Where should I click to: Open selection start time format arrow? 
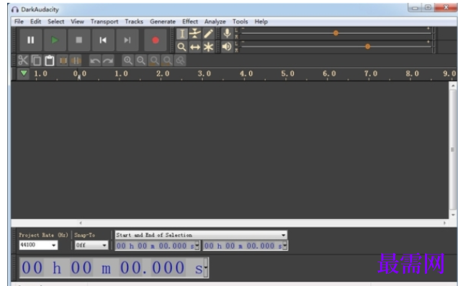[x=197, y=246]
